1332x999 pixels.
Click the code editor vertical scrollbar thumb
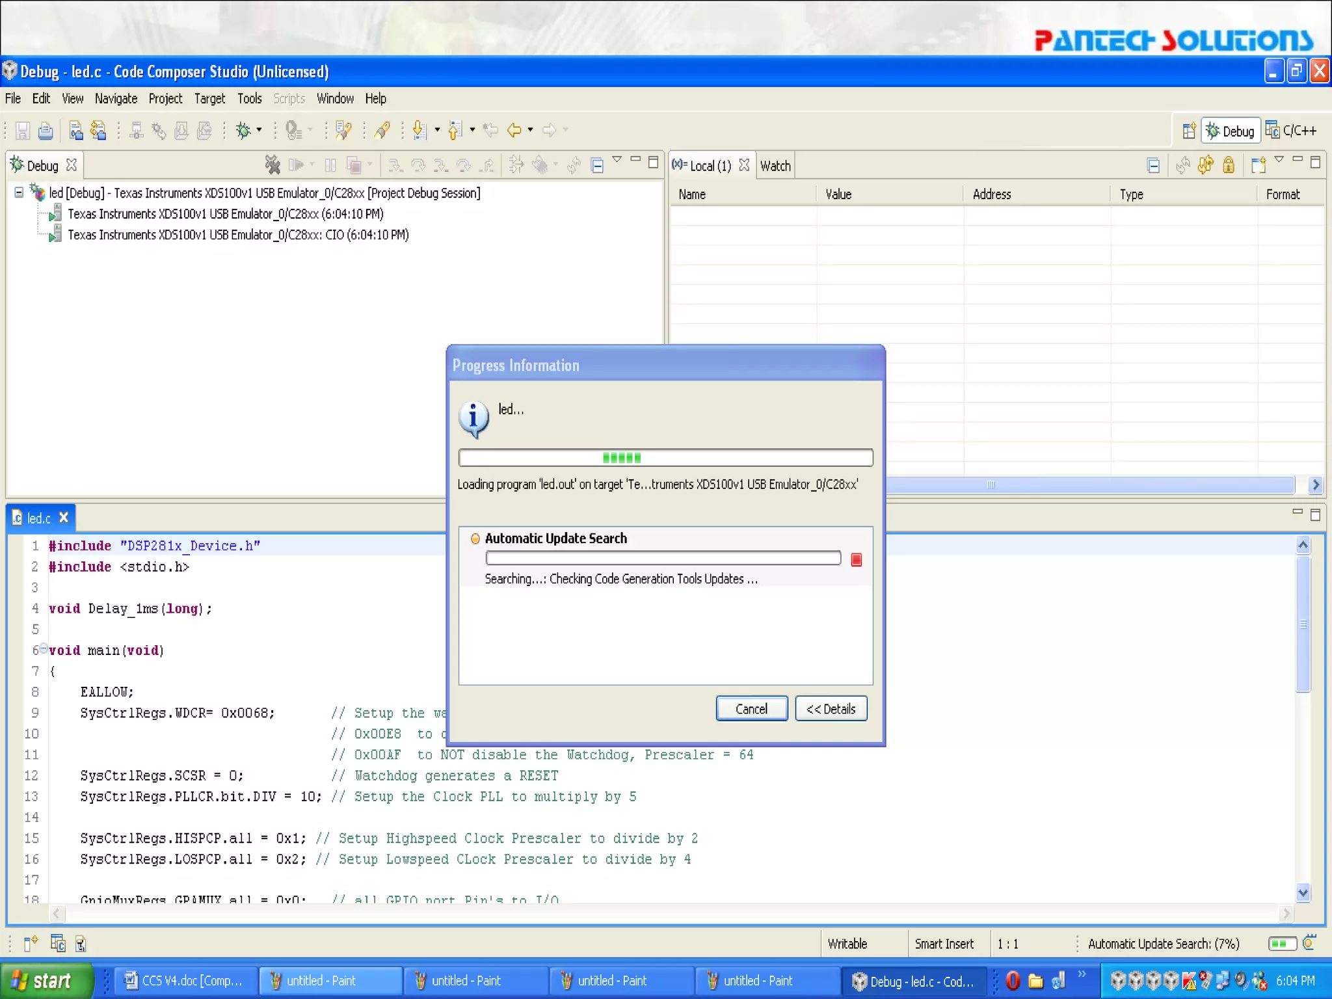tap(1303, 624)
